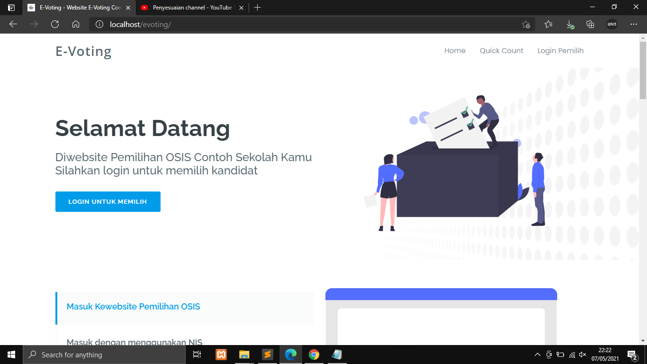647x364 pixels.
Task: Open the Downloads icon showing completed download
Action: coord(570,24)
